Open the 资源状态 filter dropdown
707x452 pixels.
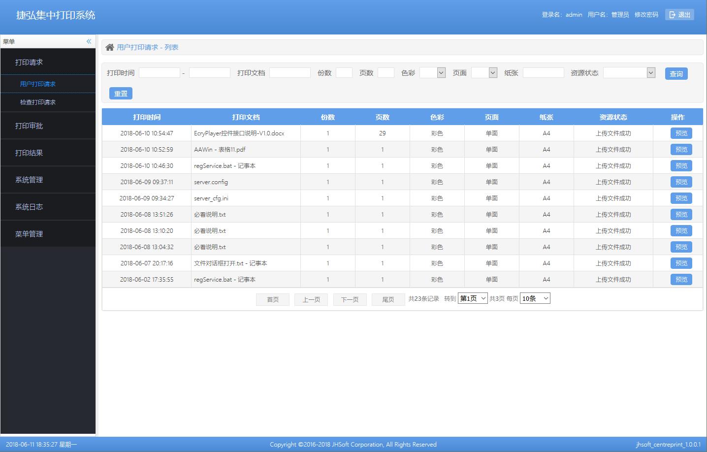point(629,73)
